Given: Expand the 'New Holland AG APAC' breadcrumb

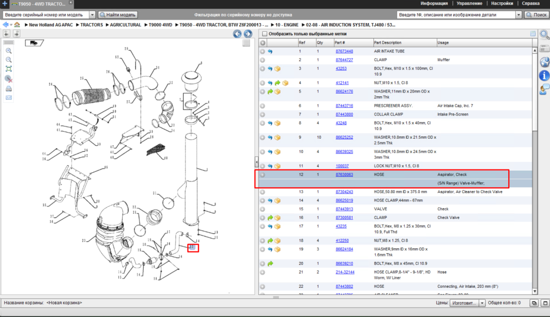Looking at the screenshot, I should click(x=26, y=25).
